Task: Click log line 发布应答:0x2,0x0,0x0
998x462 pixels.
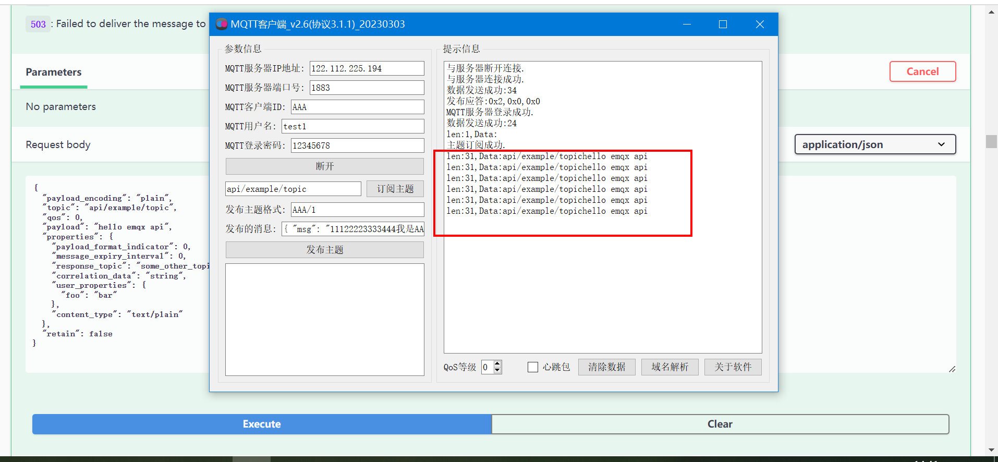Action: coord(493,101)
